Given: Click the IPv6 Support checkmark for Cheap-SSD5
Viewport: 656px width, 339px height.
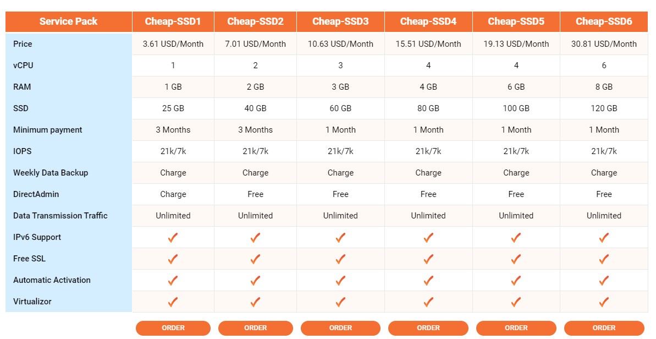Looking at the screenshot, I should pyautogui.click(x=516, y=237).
